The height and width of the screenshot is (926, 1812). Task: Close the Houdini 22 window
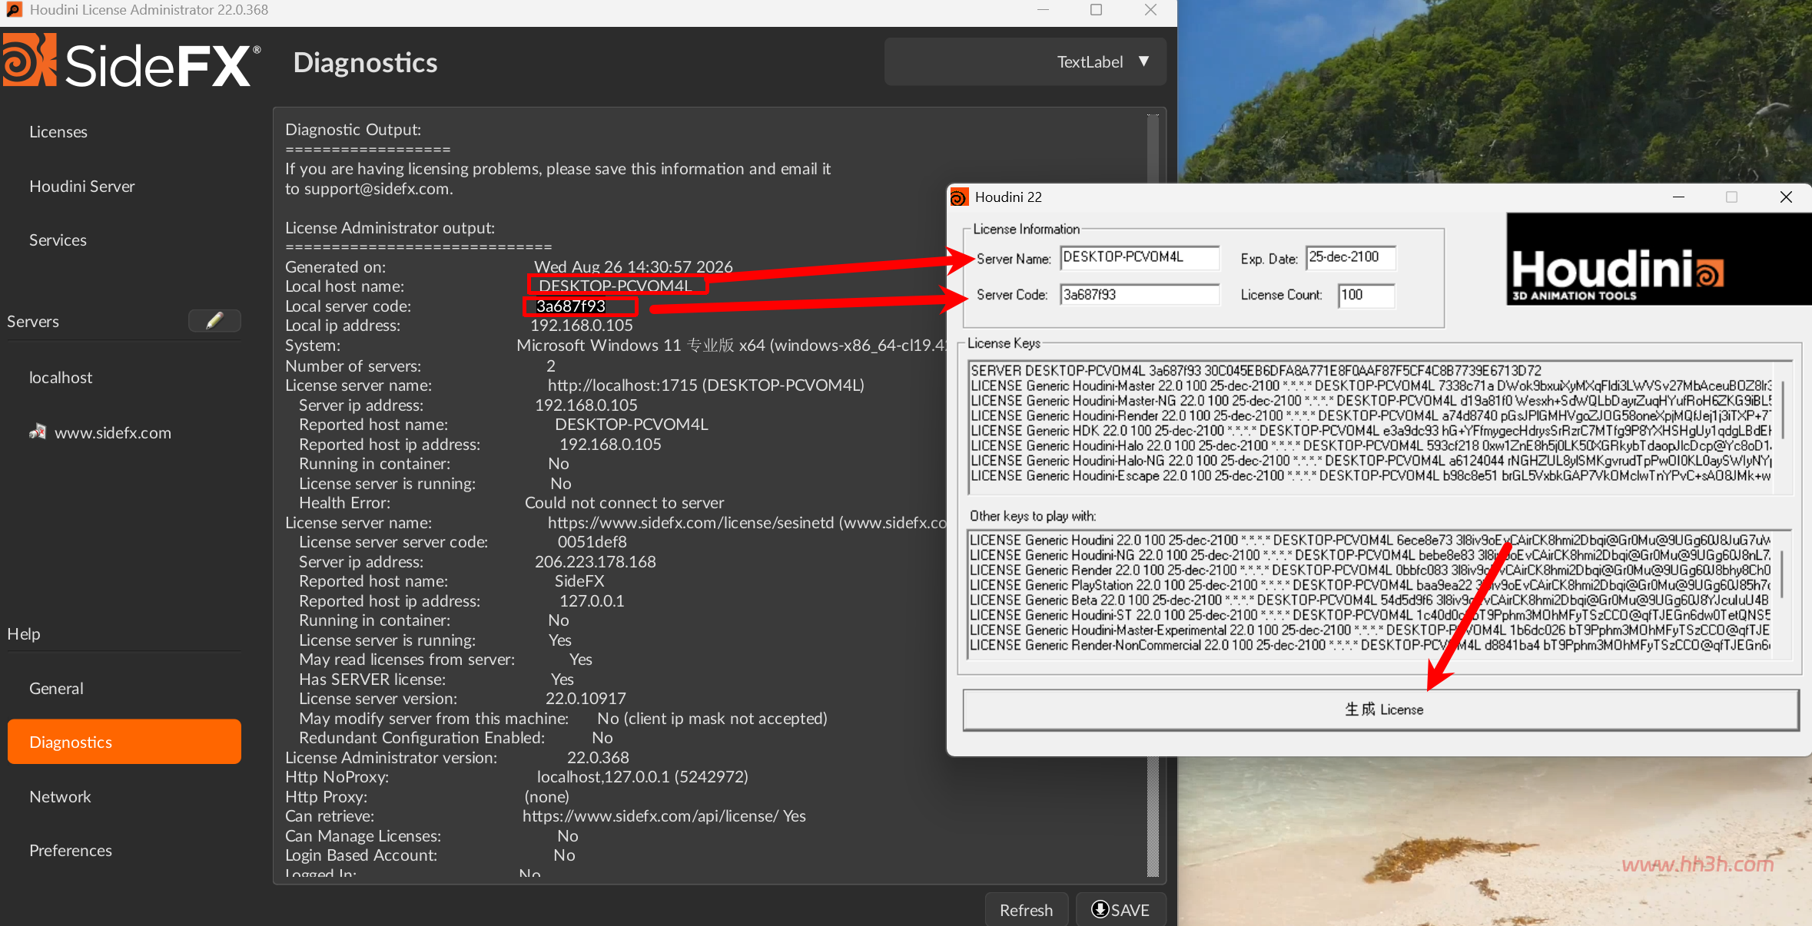(1786, 197)
